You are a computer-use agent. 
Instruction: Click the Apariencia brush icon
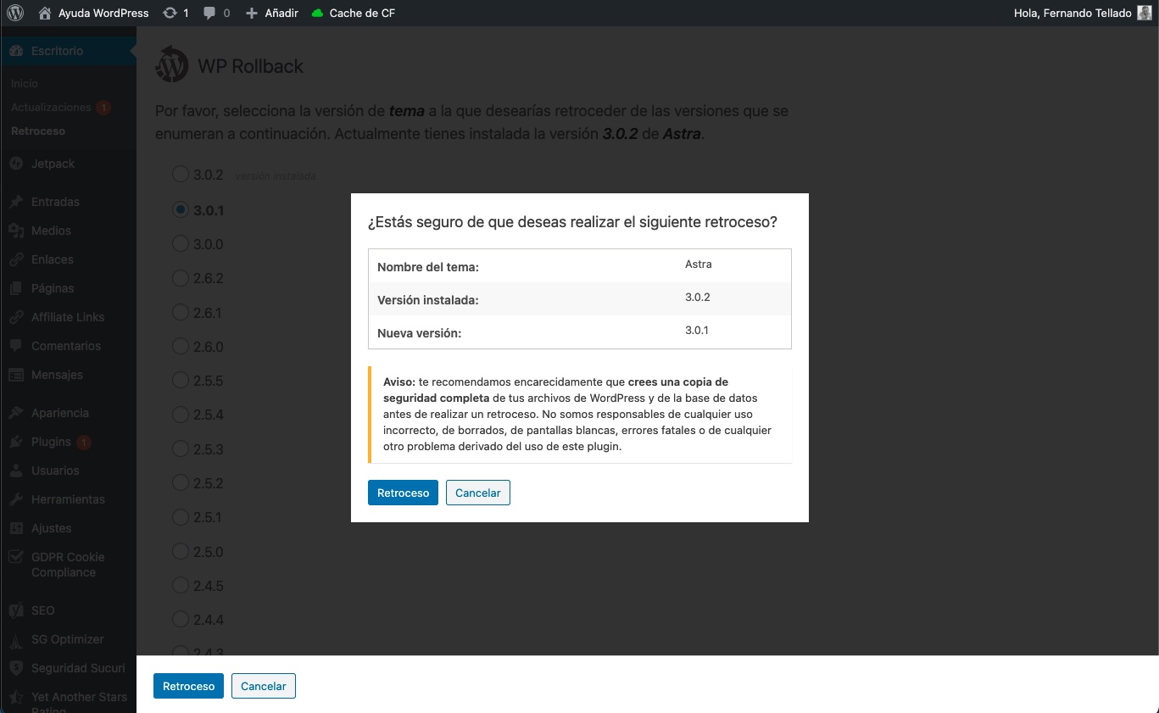pyautogui.click(x=15, y=413)
